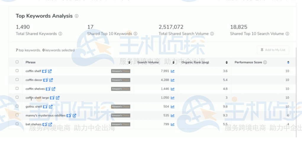The height and width of the screenshot is (143, 302).
Task: View search volume trend chart for 1,050
Action: pos(172,98)
